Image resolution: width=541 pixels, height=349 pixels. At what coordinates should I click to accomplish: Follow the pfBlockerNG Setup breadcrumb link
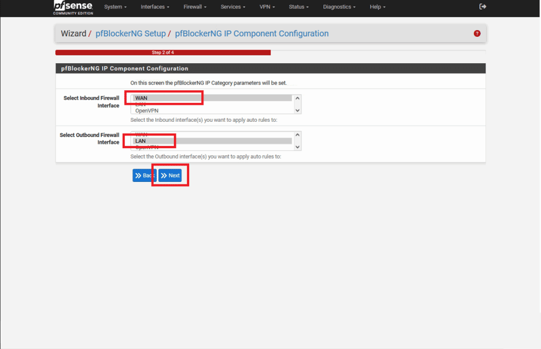[x=130, y=33]
